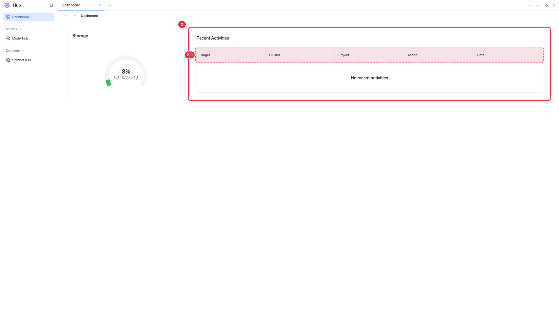Collapse the sidebar panel toggle icon
Image resolution: width=559 pixels, height=314 pixels.
click(51, 5)
